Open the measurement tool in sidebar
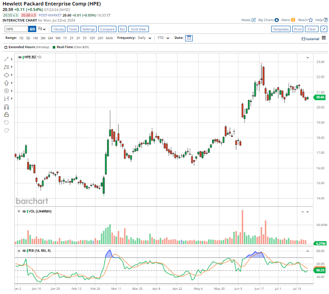Image resolution: width=329 pixels, height=294 pixels. click(x=6, y=98)
